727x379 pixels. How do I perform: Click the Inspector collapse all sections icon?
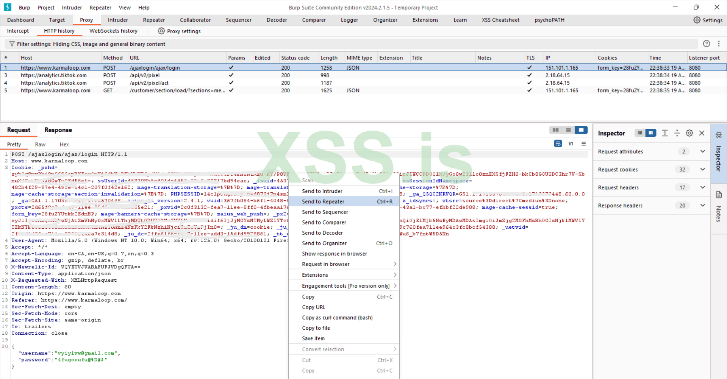(677, 133)
